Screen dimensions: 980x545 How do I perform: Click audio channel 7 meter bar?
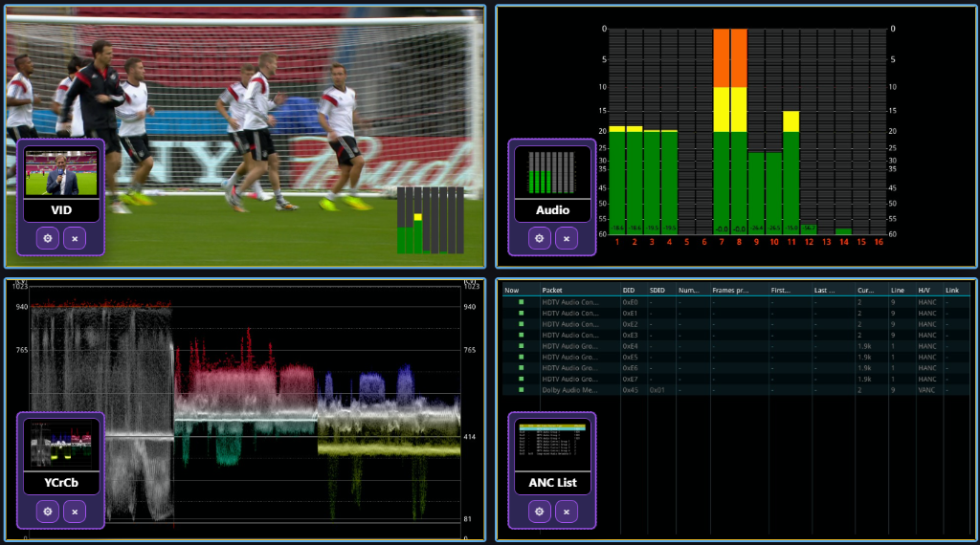point(722,131)
